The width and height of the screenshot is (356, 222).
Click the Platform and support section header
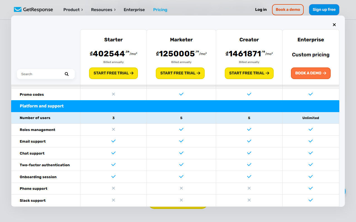175,106
